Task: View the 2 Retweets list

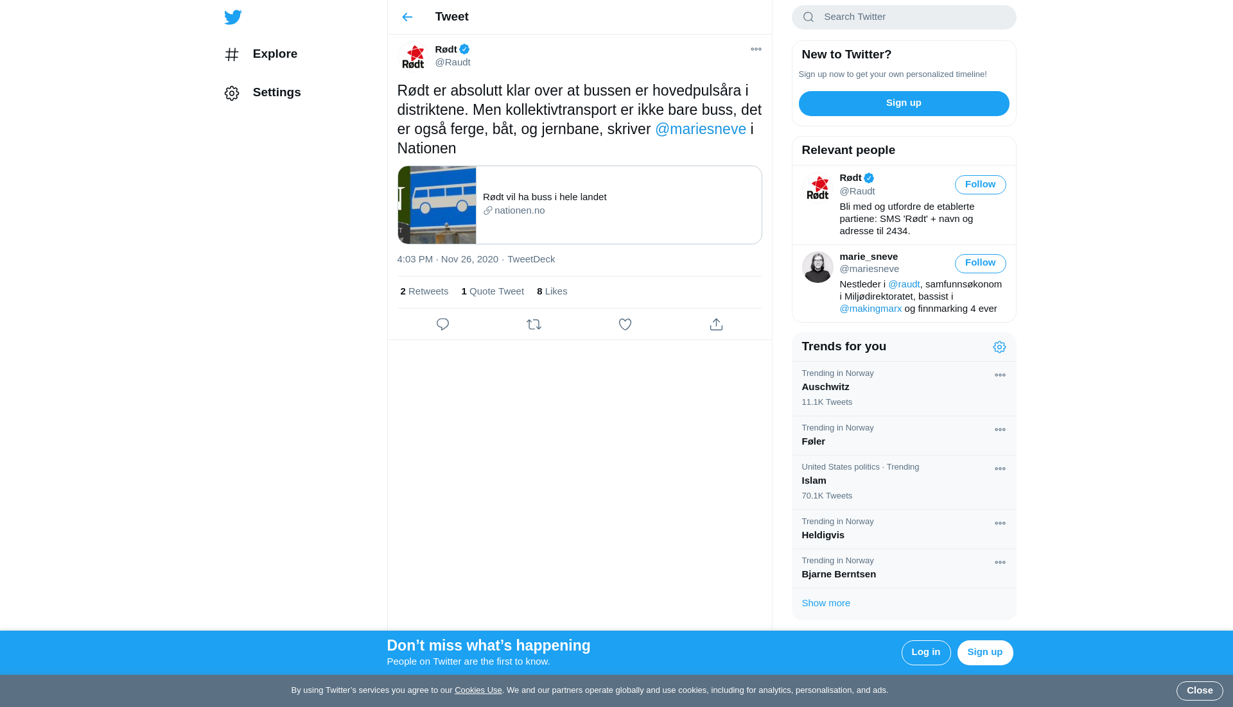Action: (424, 291)
